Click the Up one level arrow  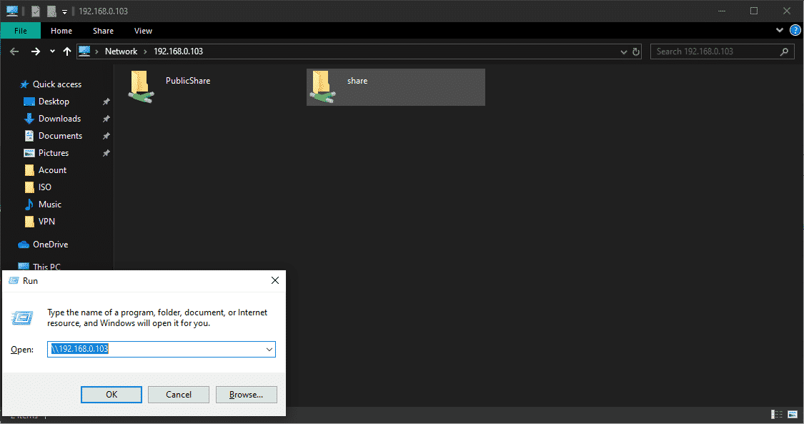click(x=67, y=51)
